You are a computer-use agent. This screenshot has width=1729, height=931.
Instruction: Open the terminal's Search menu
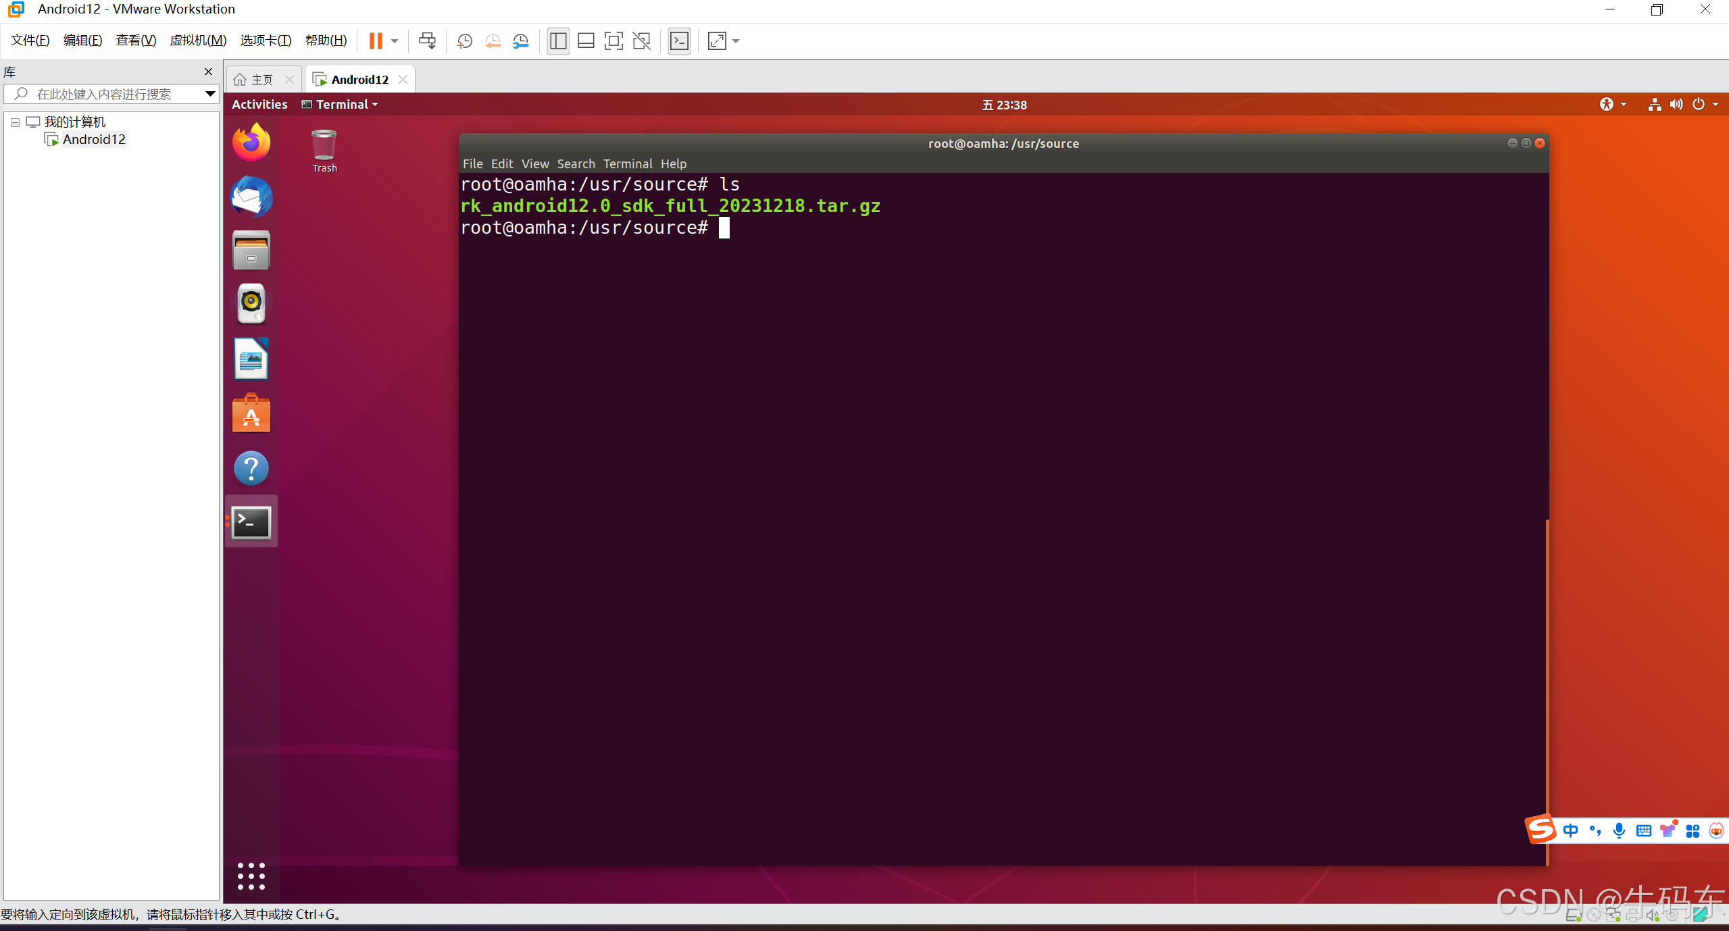click(x=576, y=163)
